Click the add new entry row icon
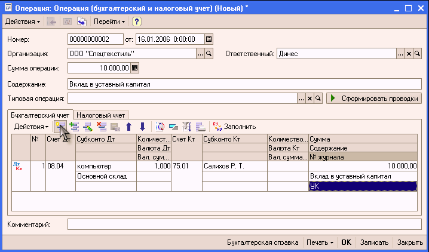 pos(60,127)
